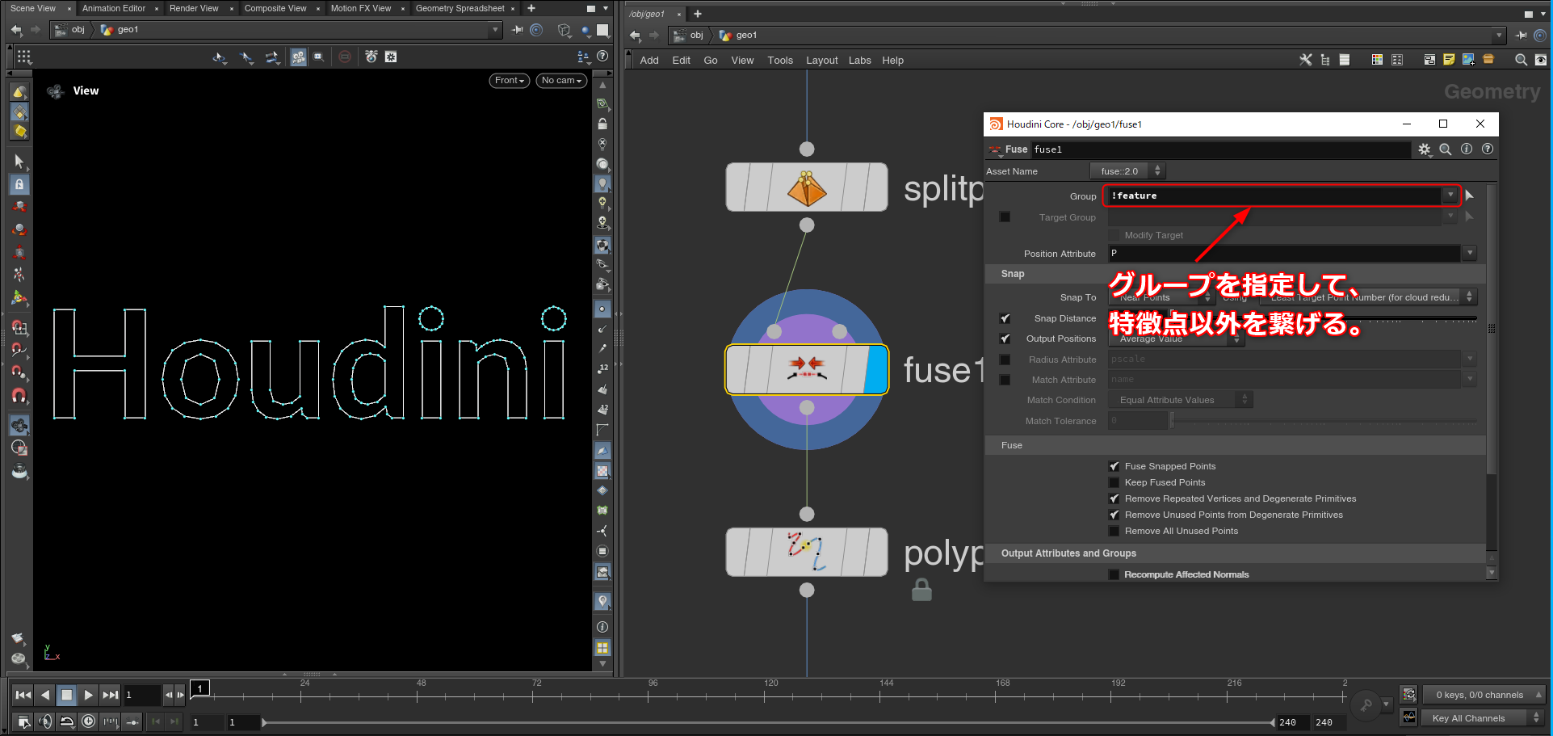Click the network editor wrench tools icon
1553x736 pixels.
pyautogui.click(x=1305, y=60)
